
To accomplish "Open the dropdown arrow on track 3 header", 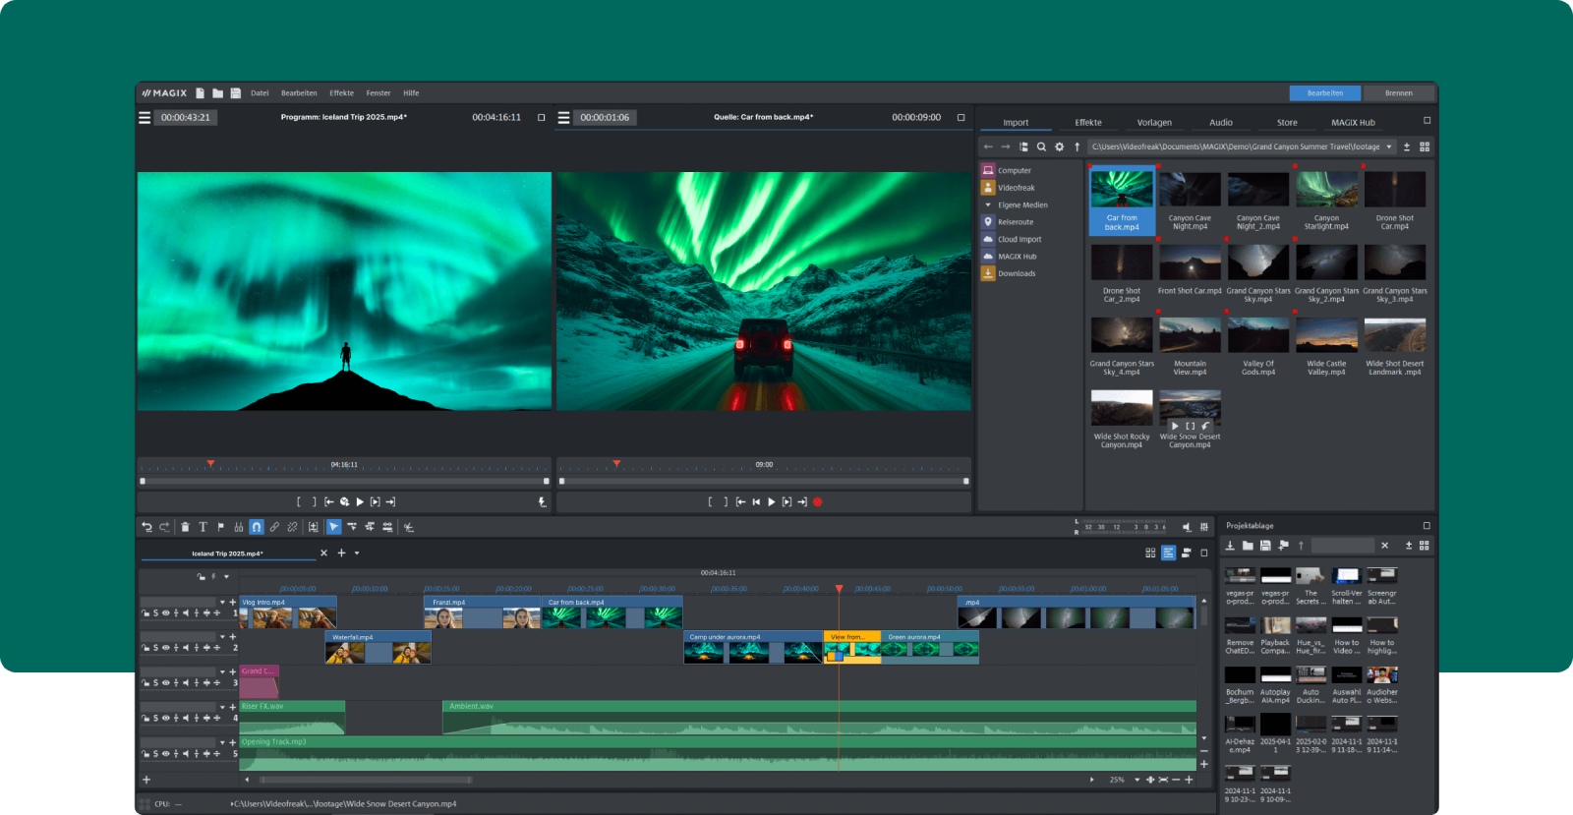I will [x=222, y=672].
